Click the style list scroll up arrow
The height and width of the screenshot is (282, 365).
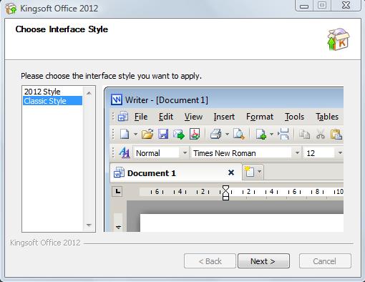pos(89,93)
